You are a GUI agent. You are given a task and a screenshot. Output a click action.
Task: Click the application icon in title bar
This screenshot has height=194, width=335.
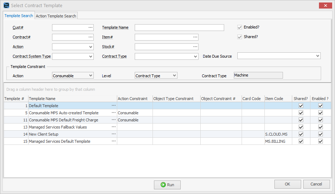click(6, 5)
